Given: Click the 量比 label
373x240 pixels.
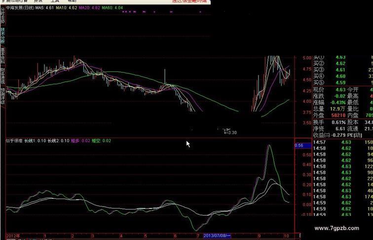Looking at the screenshot, I should click(353, 109).
